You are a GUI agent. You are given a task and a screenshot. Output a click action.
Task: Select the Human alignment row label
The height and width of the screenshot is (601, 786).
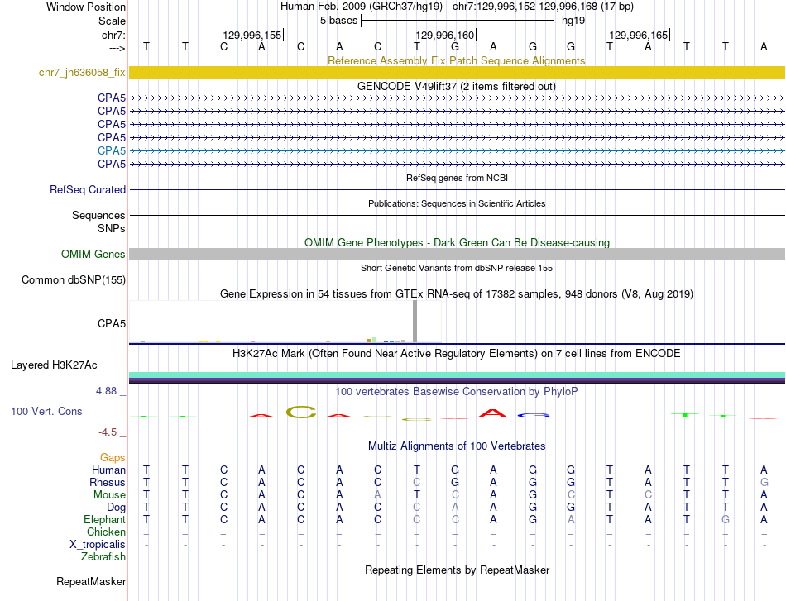pyautogui.click(x=108, y=470)
